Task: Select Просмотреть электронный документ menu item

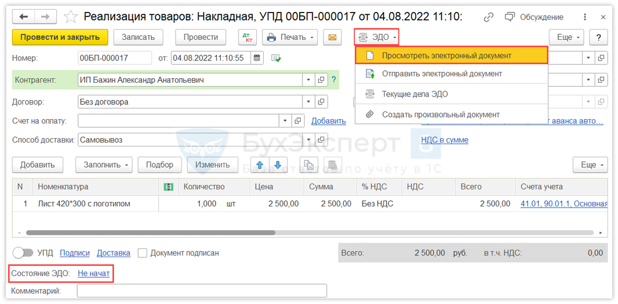Action: [451, 55]
